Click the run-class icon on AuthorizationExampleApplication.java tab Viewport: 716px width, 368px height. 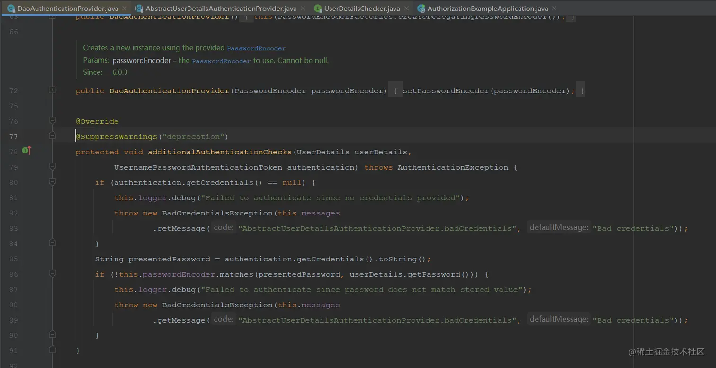[421, 9]
